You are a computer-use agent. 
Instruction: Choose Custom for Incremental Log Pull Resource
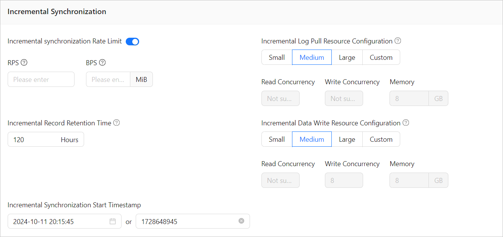pos(381,58)
